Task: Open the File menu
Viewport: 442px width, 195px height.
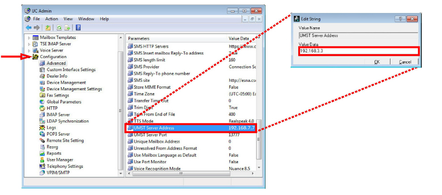Action: click(x=36, y=19)
